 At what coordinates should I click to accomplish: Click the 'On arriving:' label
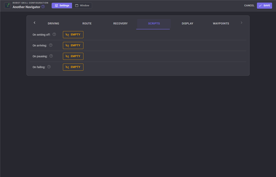pyautogui.click(x=40, y=45)
